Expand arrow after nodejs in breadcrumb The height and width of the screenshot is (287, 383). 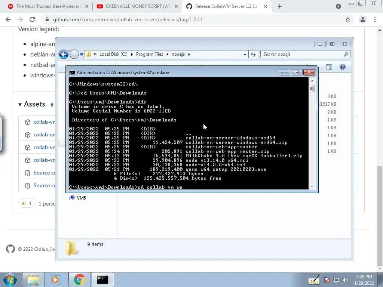click(x=189, y=54)
